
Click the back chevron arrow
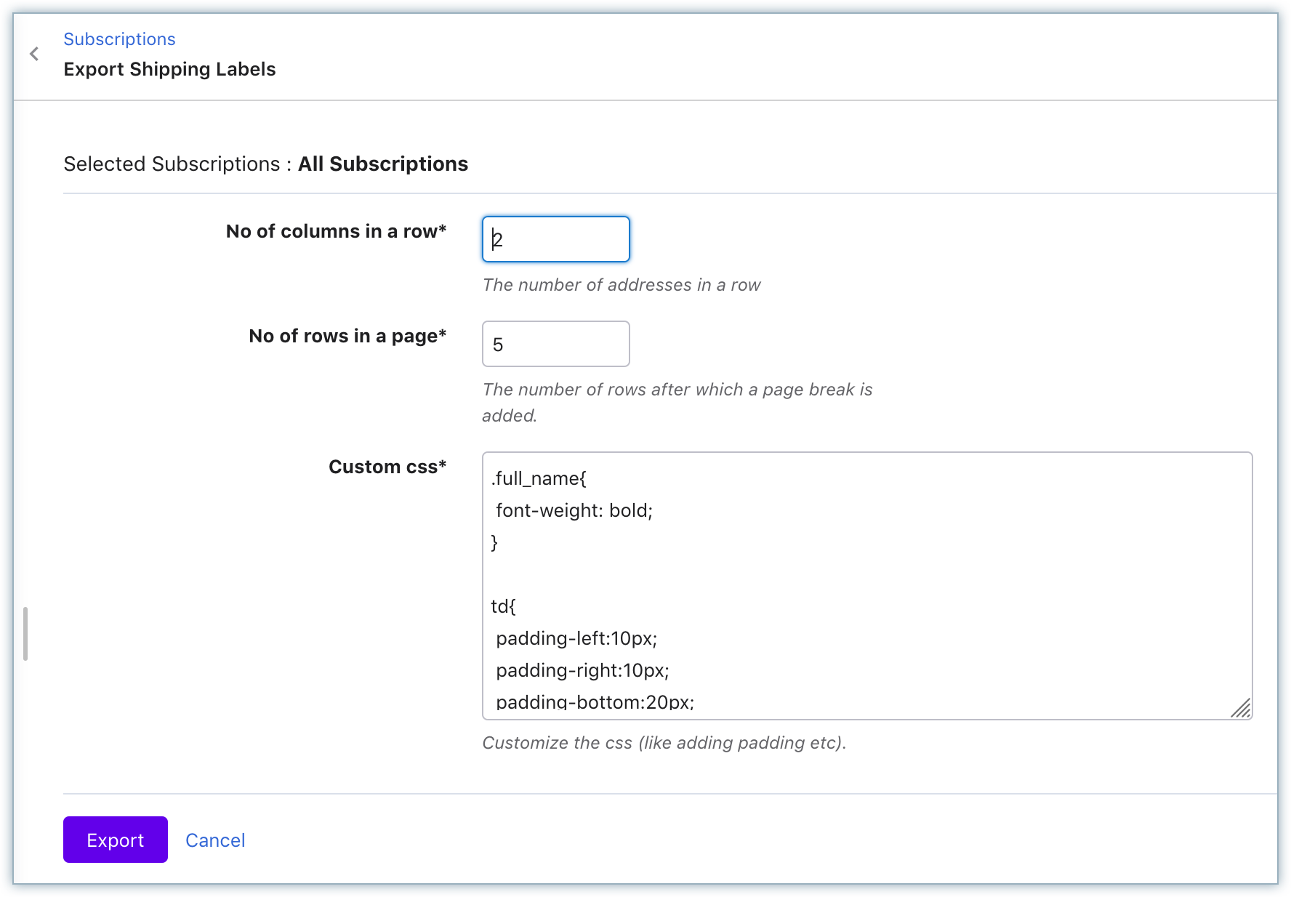[34, 54]
